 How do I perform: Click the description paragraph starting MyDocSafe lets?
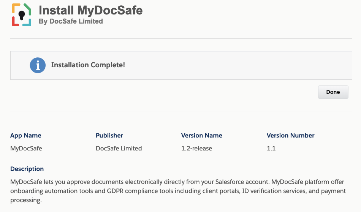(x=178, y=191)
